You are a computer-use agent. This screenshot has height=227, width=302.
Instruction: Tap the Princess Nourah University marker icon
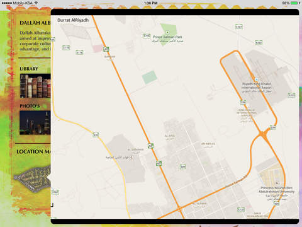[277, 183]
